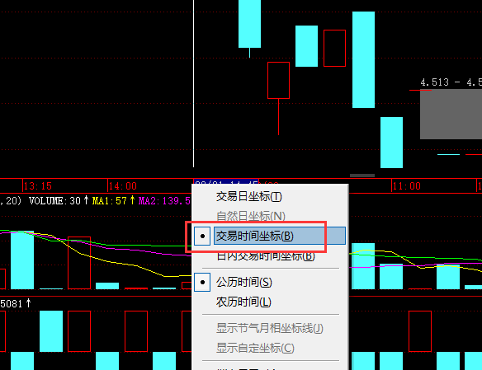The height and width of the screenshot is (370, 482).
Task: Click the VOLUME: 30 indicator label
Action: click(54, 201)
